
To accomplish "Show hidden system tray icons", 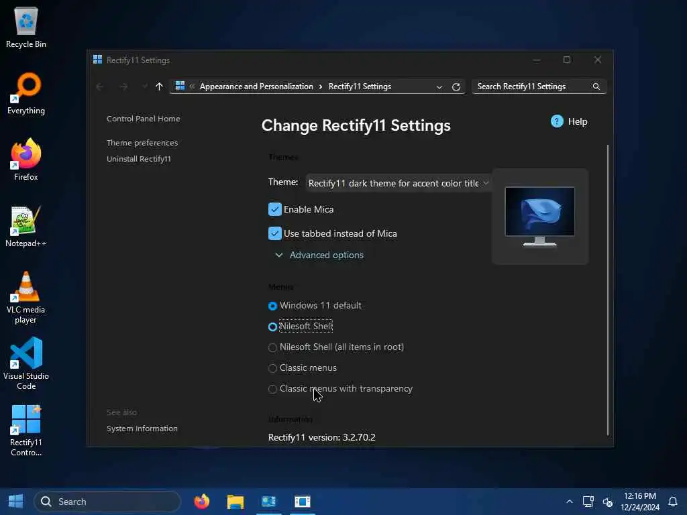I will click(x=569, y=502).
